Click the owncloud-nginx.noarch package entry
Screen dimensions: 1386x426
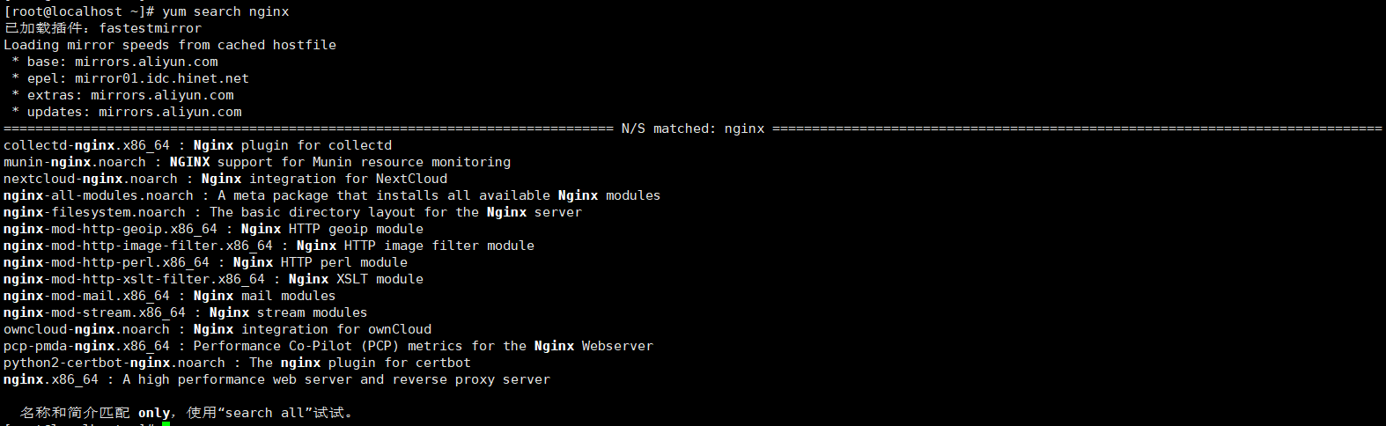coord(86,329)
